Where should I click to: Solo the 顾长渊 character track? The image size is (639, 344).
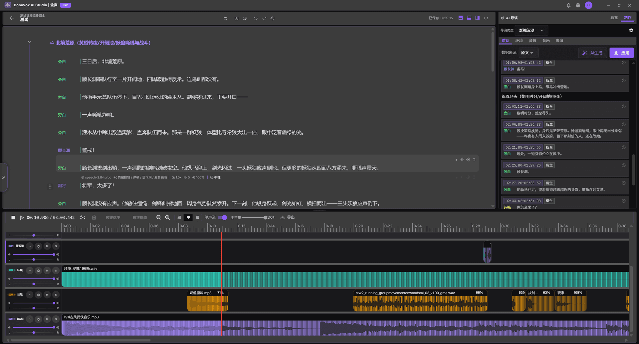pyautogui.click(x=56, y=246)
